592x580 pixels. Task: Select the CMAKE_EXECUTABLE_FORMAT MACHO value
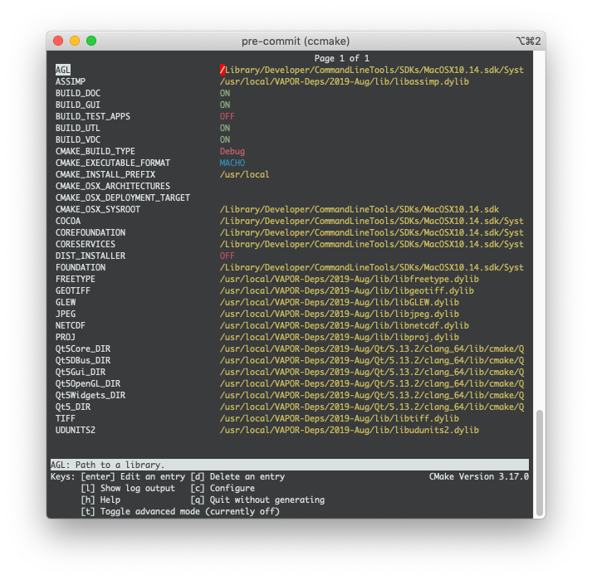point(234,163)
